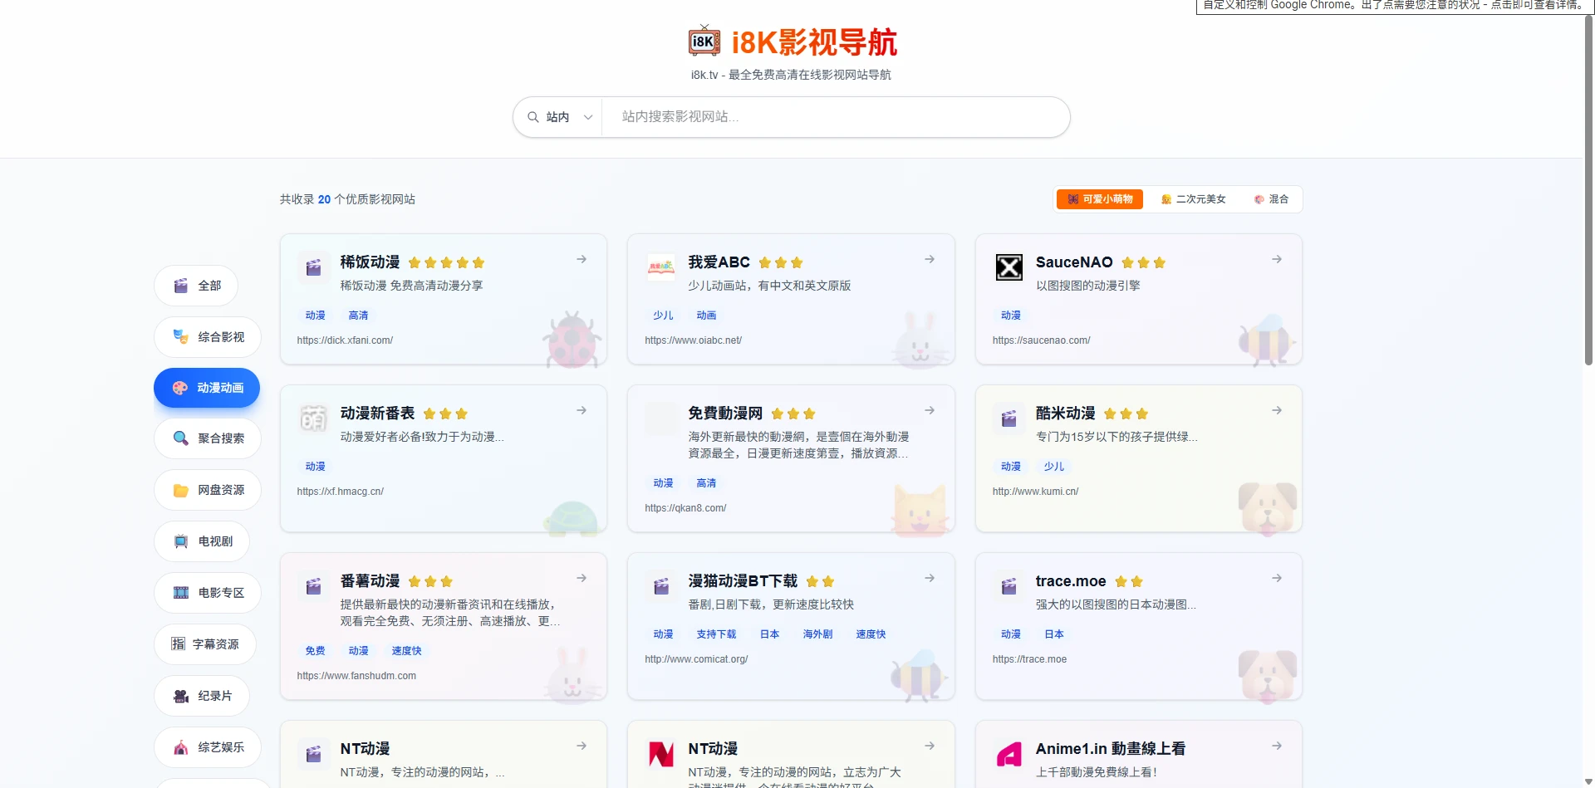Image resolution: width=1595 pixels, height=788 pixels.
Task: Click the 电视剧 television icon in the sidebar
Action: (179, 541)
